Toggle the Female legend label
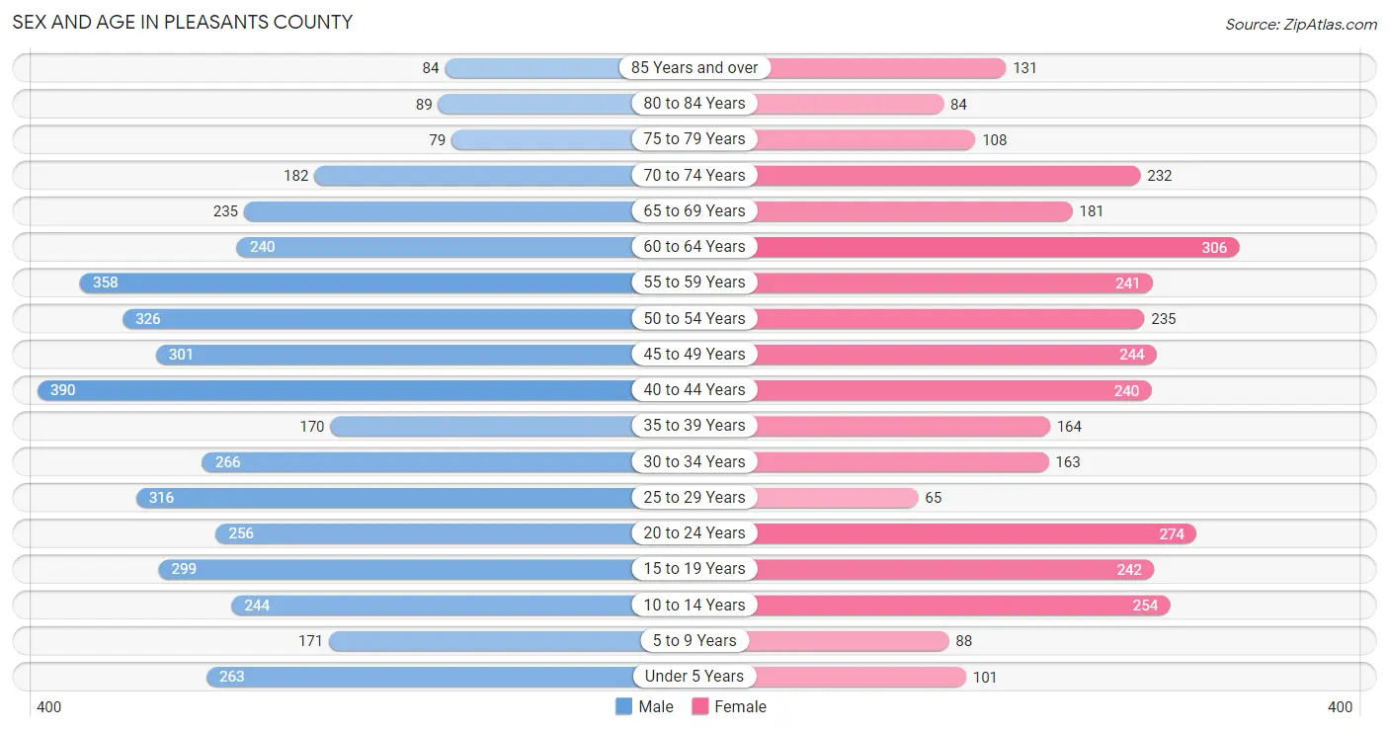This screenshot has height=731, width=1389. (x=741, y=706)
